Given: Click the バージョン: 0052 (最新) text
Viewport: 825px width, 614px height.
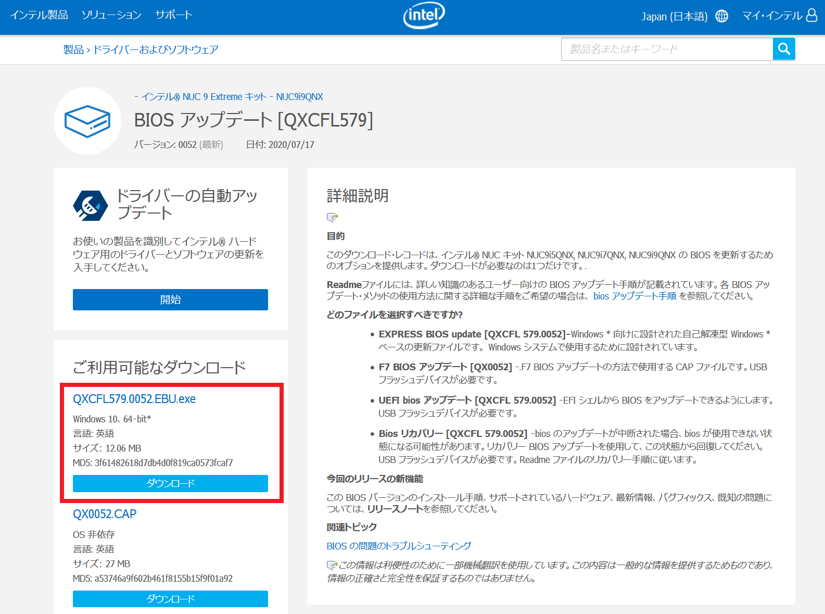Looking at the screenshot, I should click(x=179, y=145).
